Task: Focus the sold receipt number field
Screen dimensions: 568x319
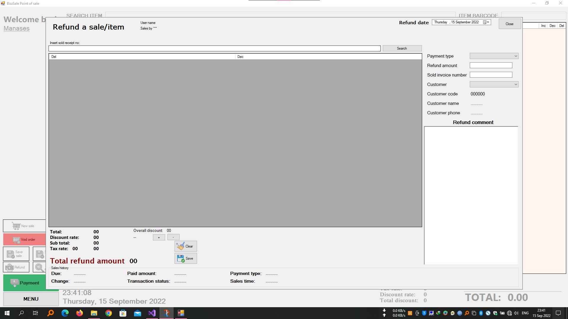Action: click(x=214, y=48)
